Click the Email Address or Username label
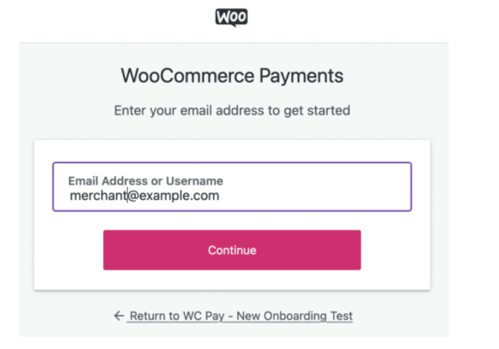The width and height of the screenshot is (499, 349). [145, 181]
